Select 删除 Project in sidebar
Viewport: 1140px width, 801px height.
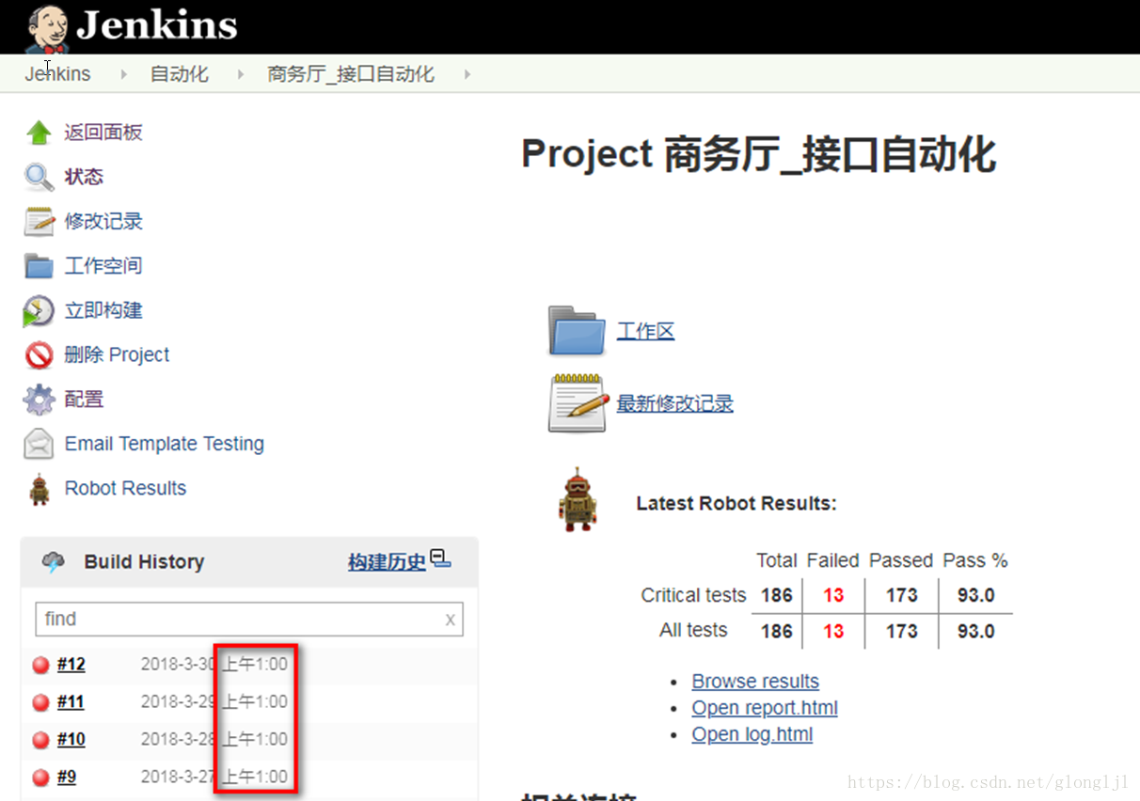tap(117, 355)
